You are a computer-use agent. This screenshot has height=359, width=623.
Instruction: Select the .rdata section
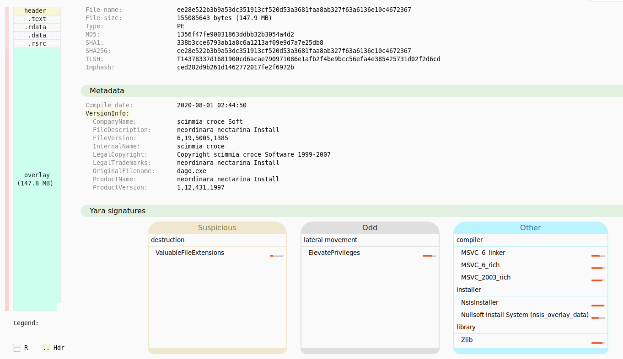(37, 26)
